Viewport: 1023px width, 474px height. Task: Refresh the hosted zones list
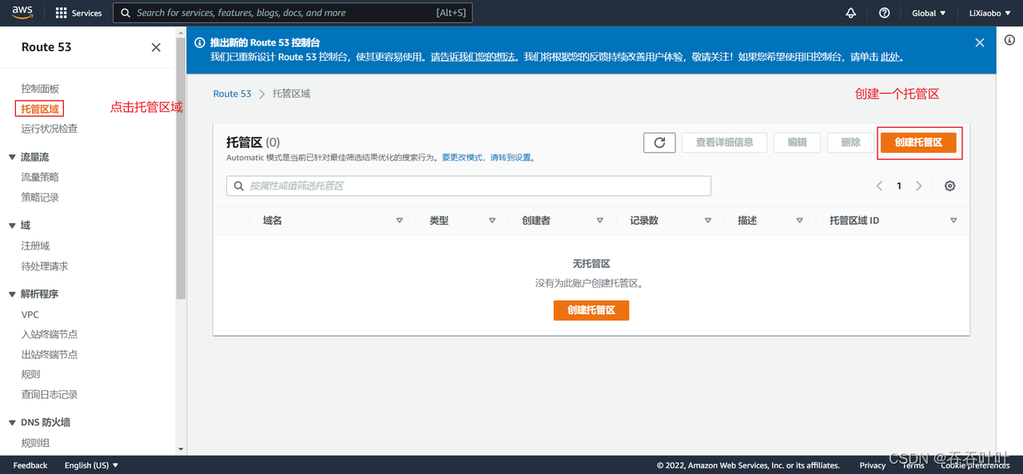tap(659, 142)
